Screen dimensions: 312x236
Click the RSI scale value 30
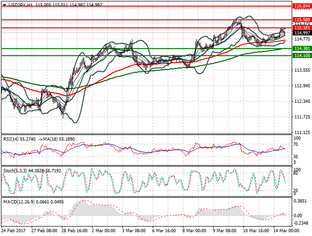pos(295,157)
